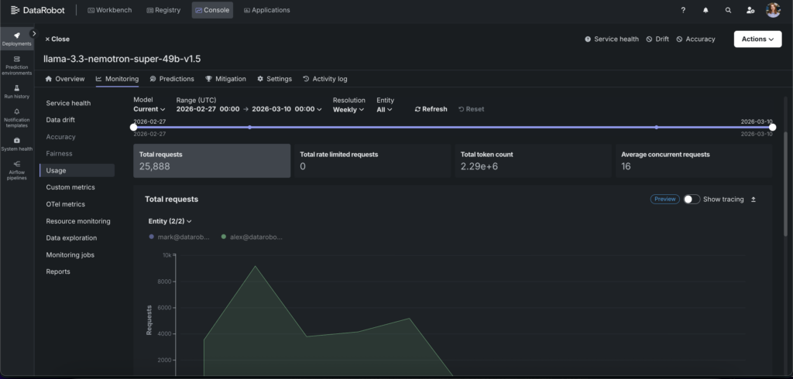Viewport: 793px width, 379px height.
Task: Open System health sidebar icon
Action: click(x=16, y=144)
